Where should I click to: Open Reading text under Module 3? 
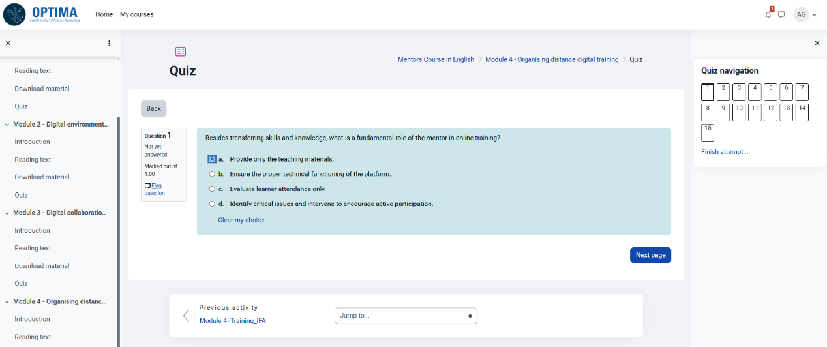click(33, 249)
